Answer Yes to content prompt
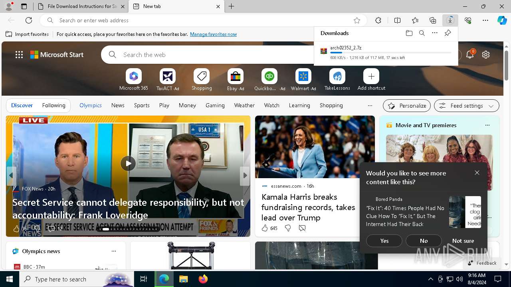Screen dimensions: 511x287 click(x=384, y=241)
